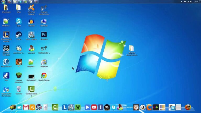The height and width of the screenshot is (113, 201).
Task: Open Audacity desktop shortcut
Action: click(x=31, y=22)
